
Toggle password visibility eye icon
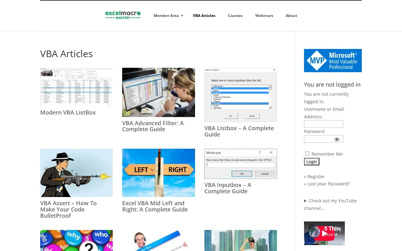(337, 139)
